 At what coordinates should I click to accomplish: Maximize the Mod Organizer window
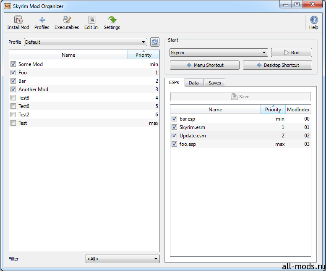point(297,4)
